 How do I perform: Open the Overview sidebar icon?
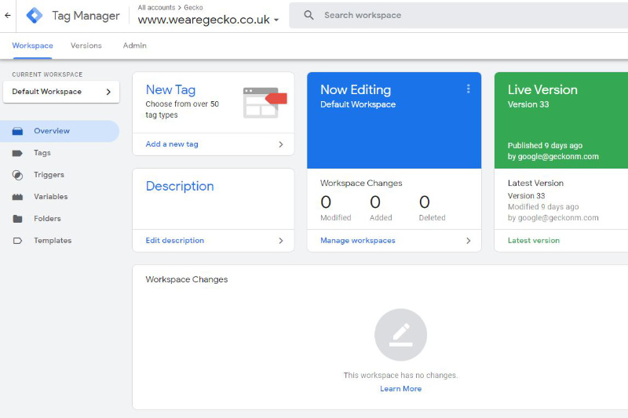click(x=17, y=131)
